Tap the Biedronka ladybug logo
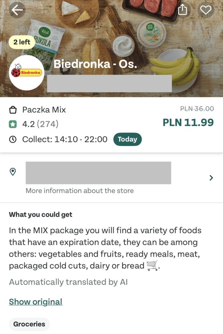This screenshot has width=223, height=334. tap(27, 72)
